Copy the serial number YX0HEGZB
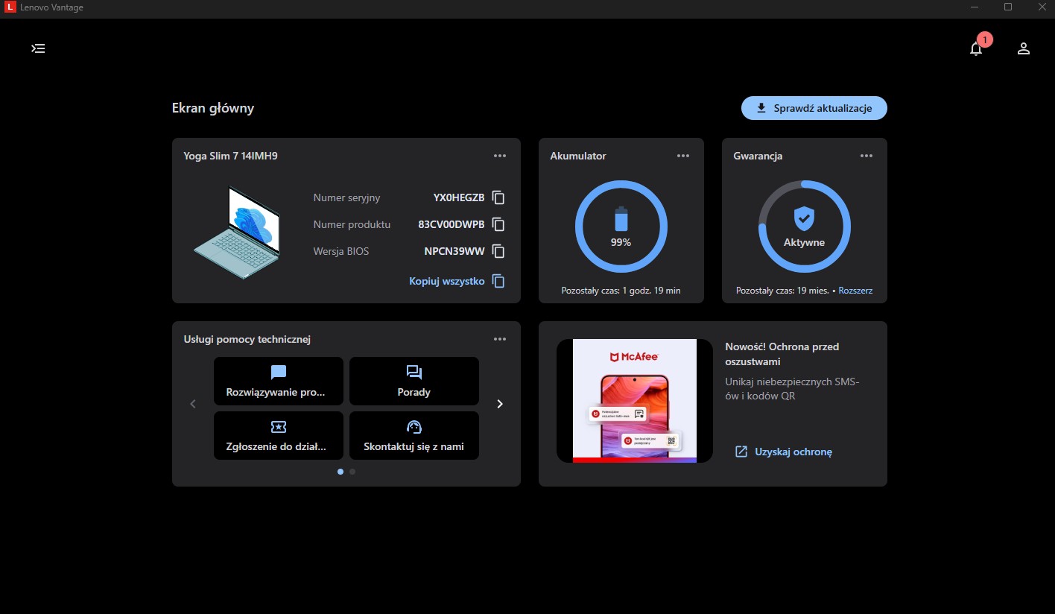The image size is (1055, 614). tap(498, 197)
